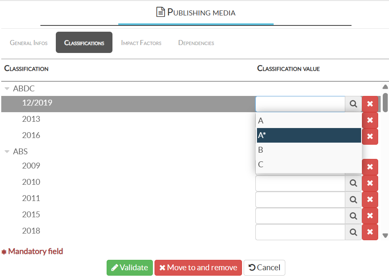Image resolution: width=389 pixels, height=279 pixels.
Task: Remove the ABS 2011 classification row
Action: [x=370, y=199]
